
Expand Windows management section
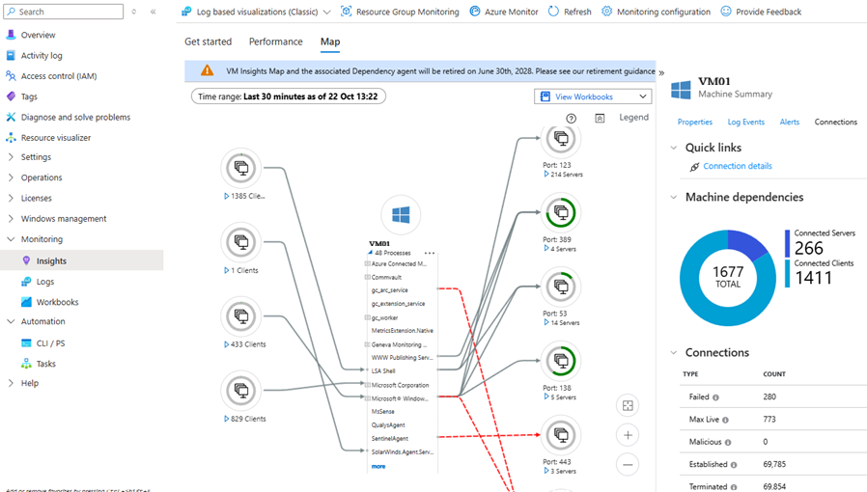(x=11, y=219)
